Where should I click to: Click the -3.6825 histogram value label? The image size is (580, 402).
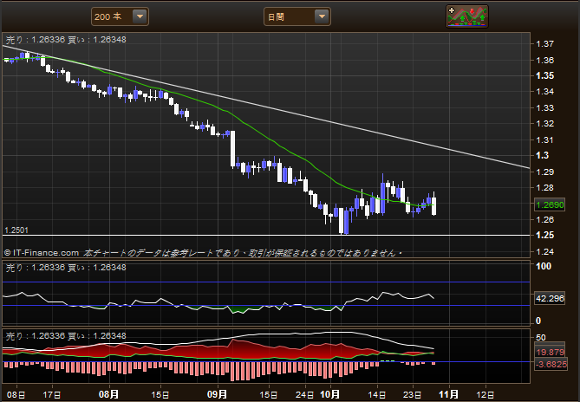click(x=551, y=364)
